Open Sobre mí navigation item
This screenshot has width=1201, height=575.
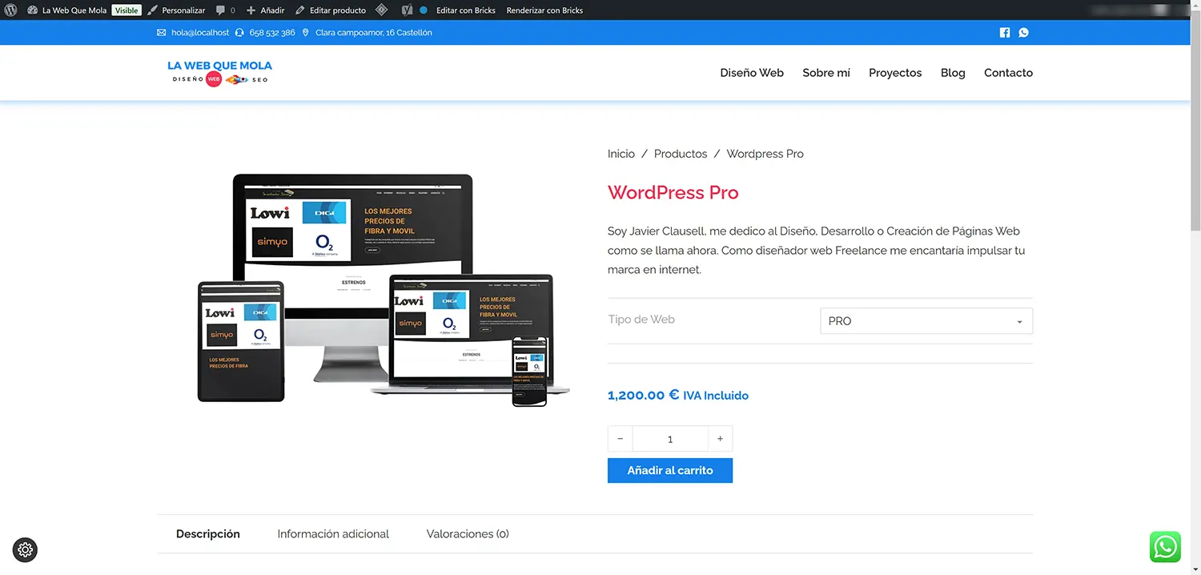pos(826,73)
